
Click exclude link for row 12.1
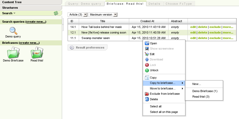215,32
